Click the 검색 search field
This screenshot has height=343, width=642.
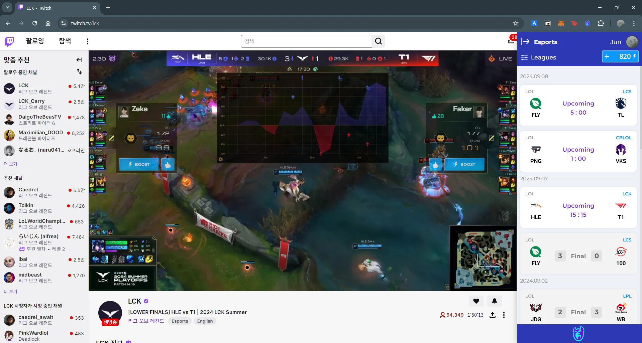click(306, 41)
